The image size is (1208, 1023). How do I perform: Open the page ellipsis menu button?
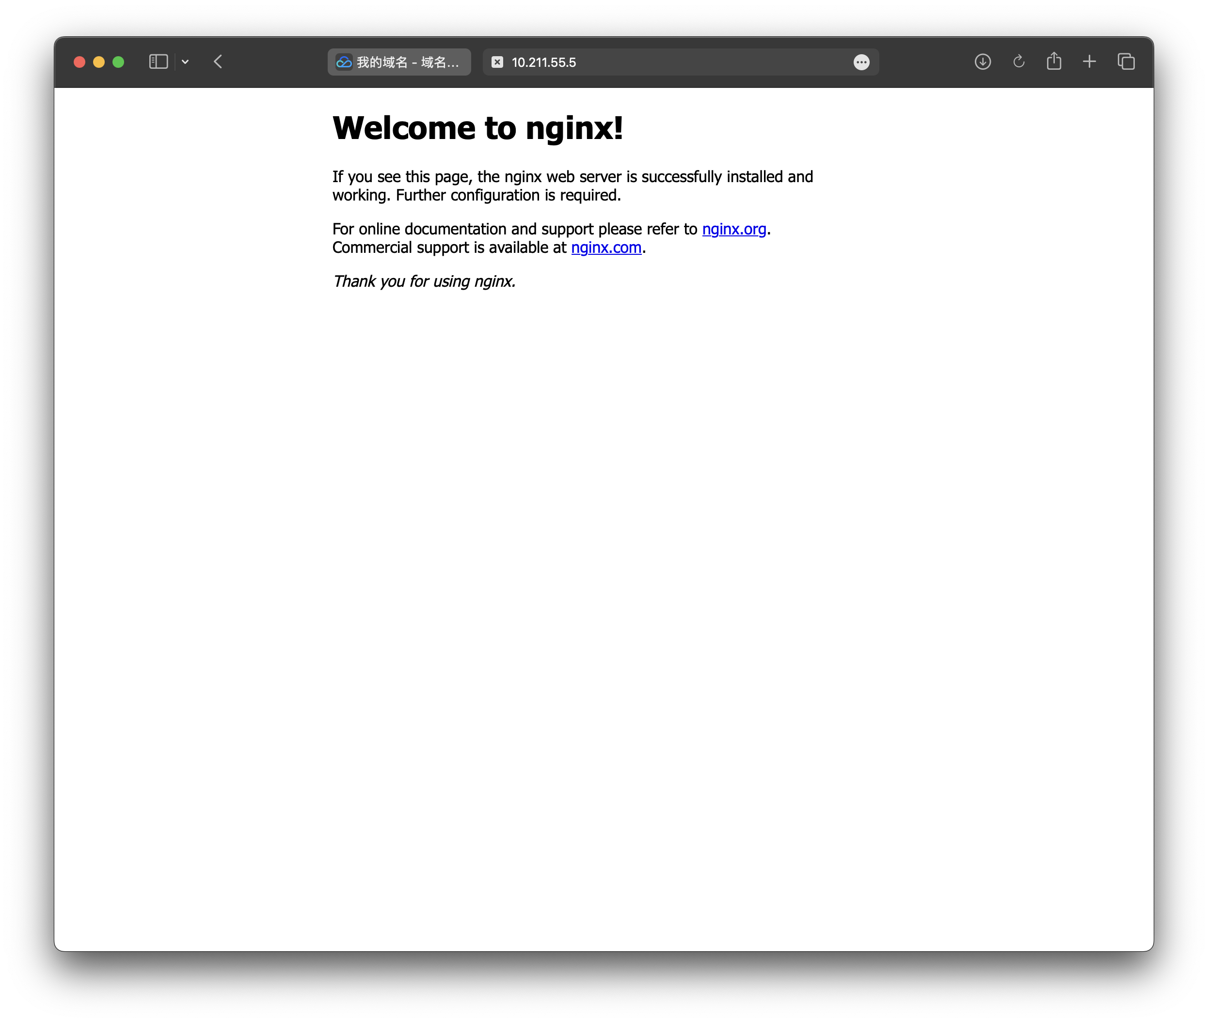pos(861,62)
